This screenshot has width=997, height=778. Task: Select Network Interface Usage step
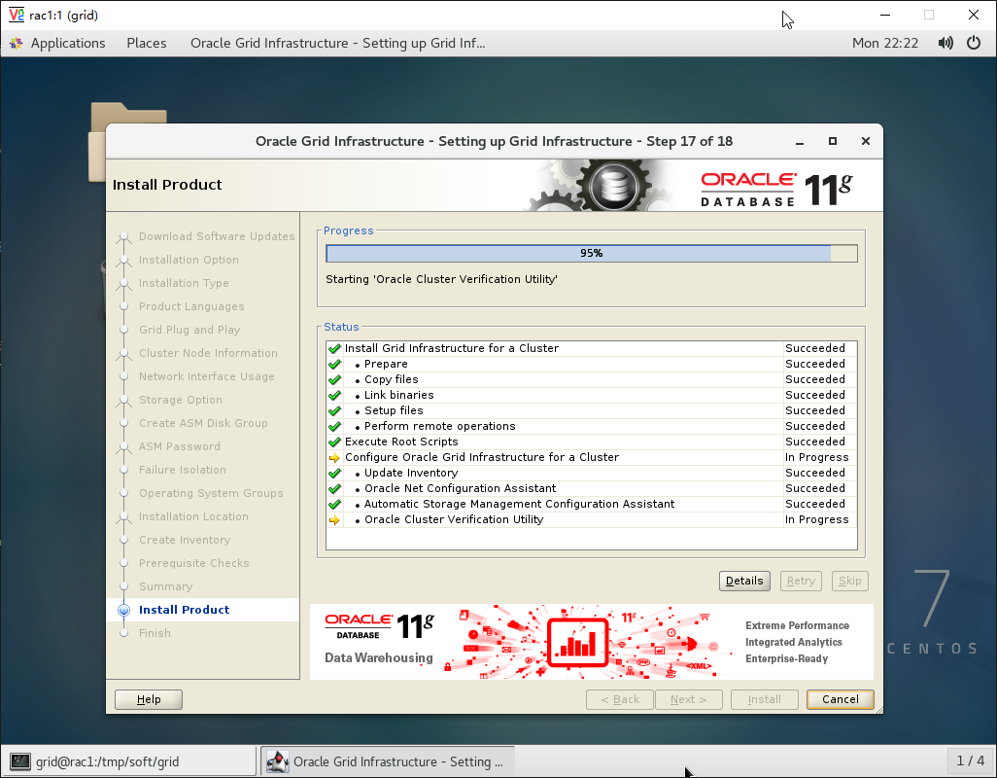(x=207, y=376)
